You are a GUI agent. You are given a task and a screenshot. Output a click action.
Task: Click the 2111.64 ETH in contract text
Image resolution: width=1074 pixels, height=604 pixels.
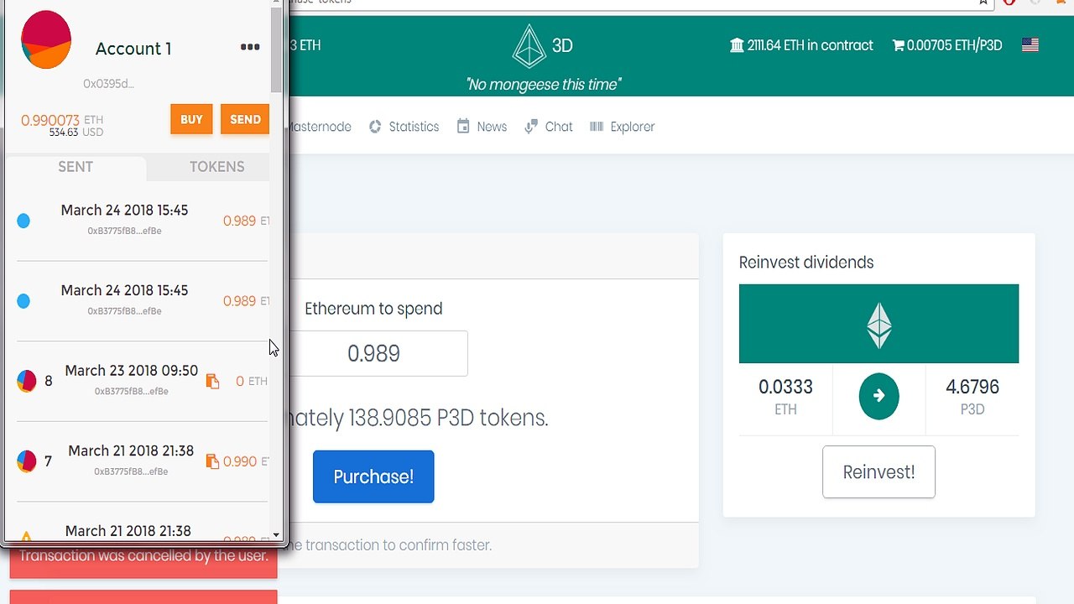(810, 45)
